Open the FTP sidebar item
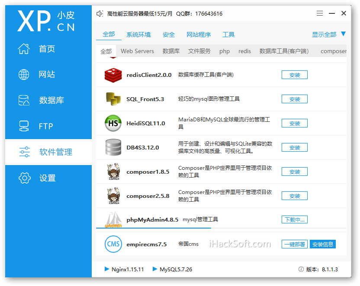The width and height of the screenshot is (360, 286). pyautogui.click(x=48, y=126)
